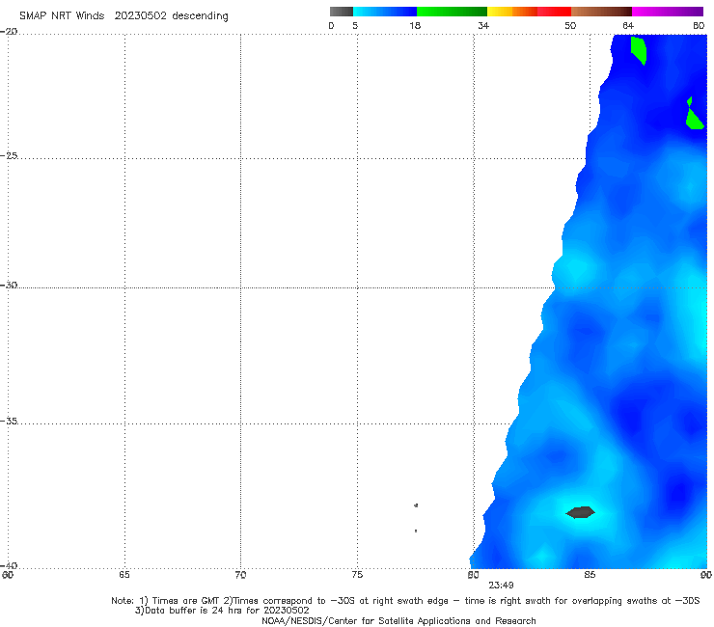
Task: Click the green wind patch at the top of the swath
Action: (639, 50)
